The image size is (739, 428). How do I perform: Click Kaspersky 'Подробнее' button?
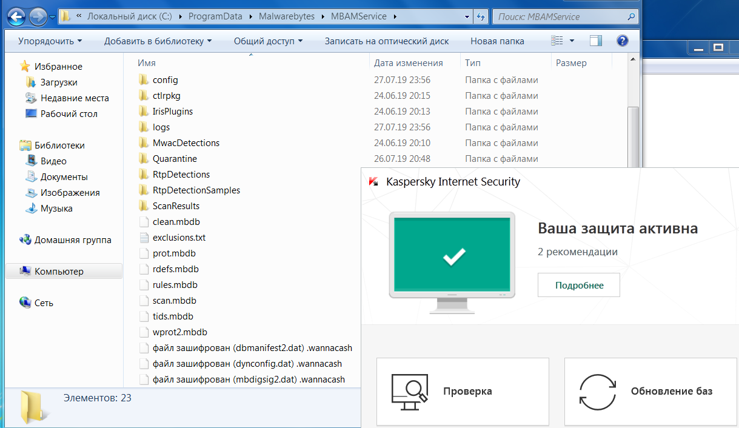click(x=579, y=285)
